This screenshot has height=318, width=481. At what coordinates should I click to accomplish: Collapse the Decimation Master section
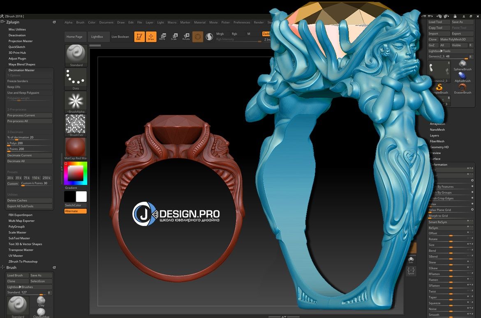click(x=21, y=70)
